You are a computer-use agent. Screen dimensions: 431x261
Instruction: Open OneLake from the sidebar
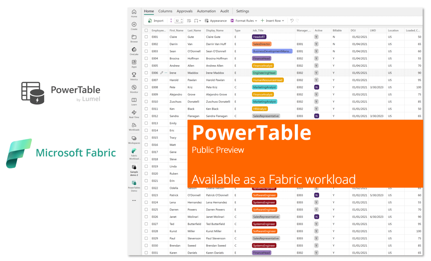[x=134, y=50]
